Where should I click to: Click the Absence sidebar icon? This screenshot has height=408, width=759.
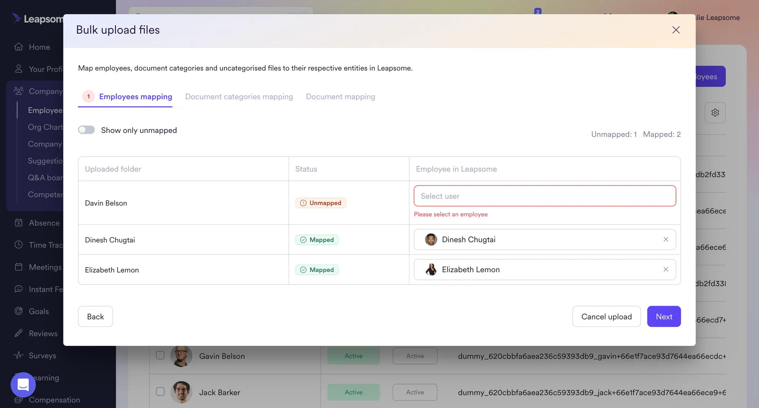pos(19,223)
